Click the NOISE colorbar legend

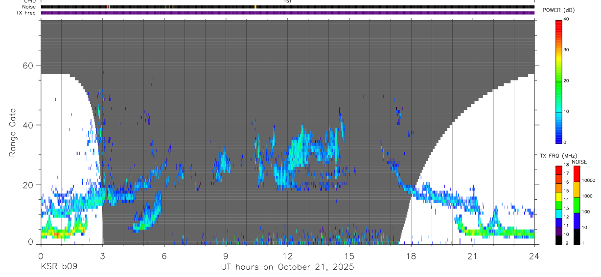[x=577, y=205]
